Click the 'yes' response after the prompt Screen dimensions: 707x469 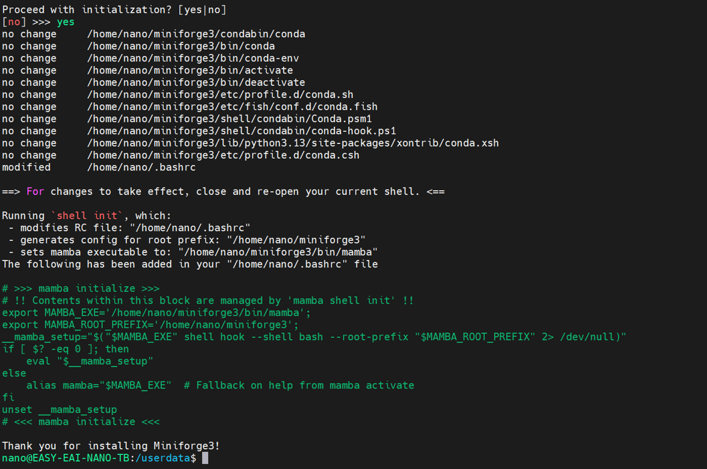coord(66,22)
